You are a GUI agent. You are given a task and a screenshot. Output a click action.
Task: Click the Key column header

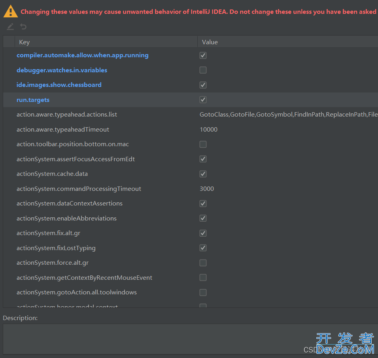tap(106, 42)
